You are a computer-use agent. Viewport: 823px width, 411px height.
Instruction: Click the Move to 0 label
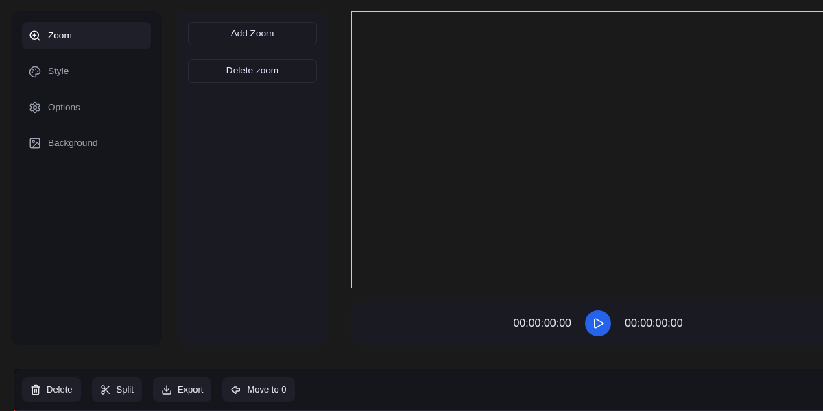tap(266, 390)
